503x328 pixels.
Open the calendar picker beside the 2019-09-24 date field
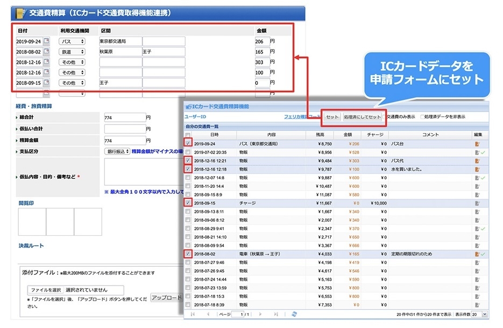click(x=47, y=41)
